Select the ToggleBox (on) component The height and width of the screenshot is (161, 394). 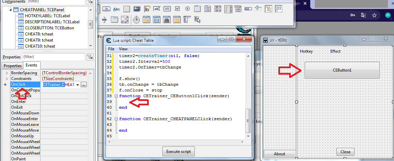[167, 9]
